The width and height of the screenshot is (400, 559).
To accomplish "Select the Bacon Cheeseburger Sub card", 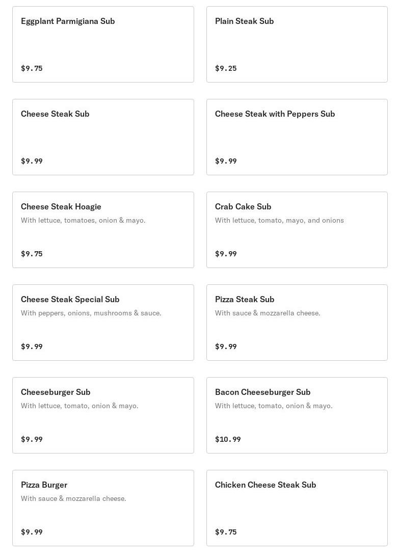I will click(x=297, y=415).
